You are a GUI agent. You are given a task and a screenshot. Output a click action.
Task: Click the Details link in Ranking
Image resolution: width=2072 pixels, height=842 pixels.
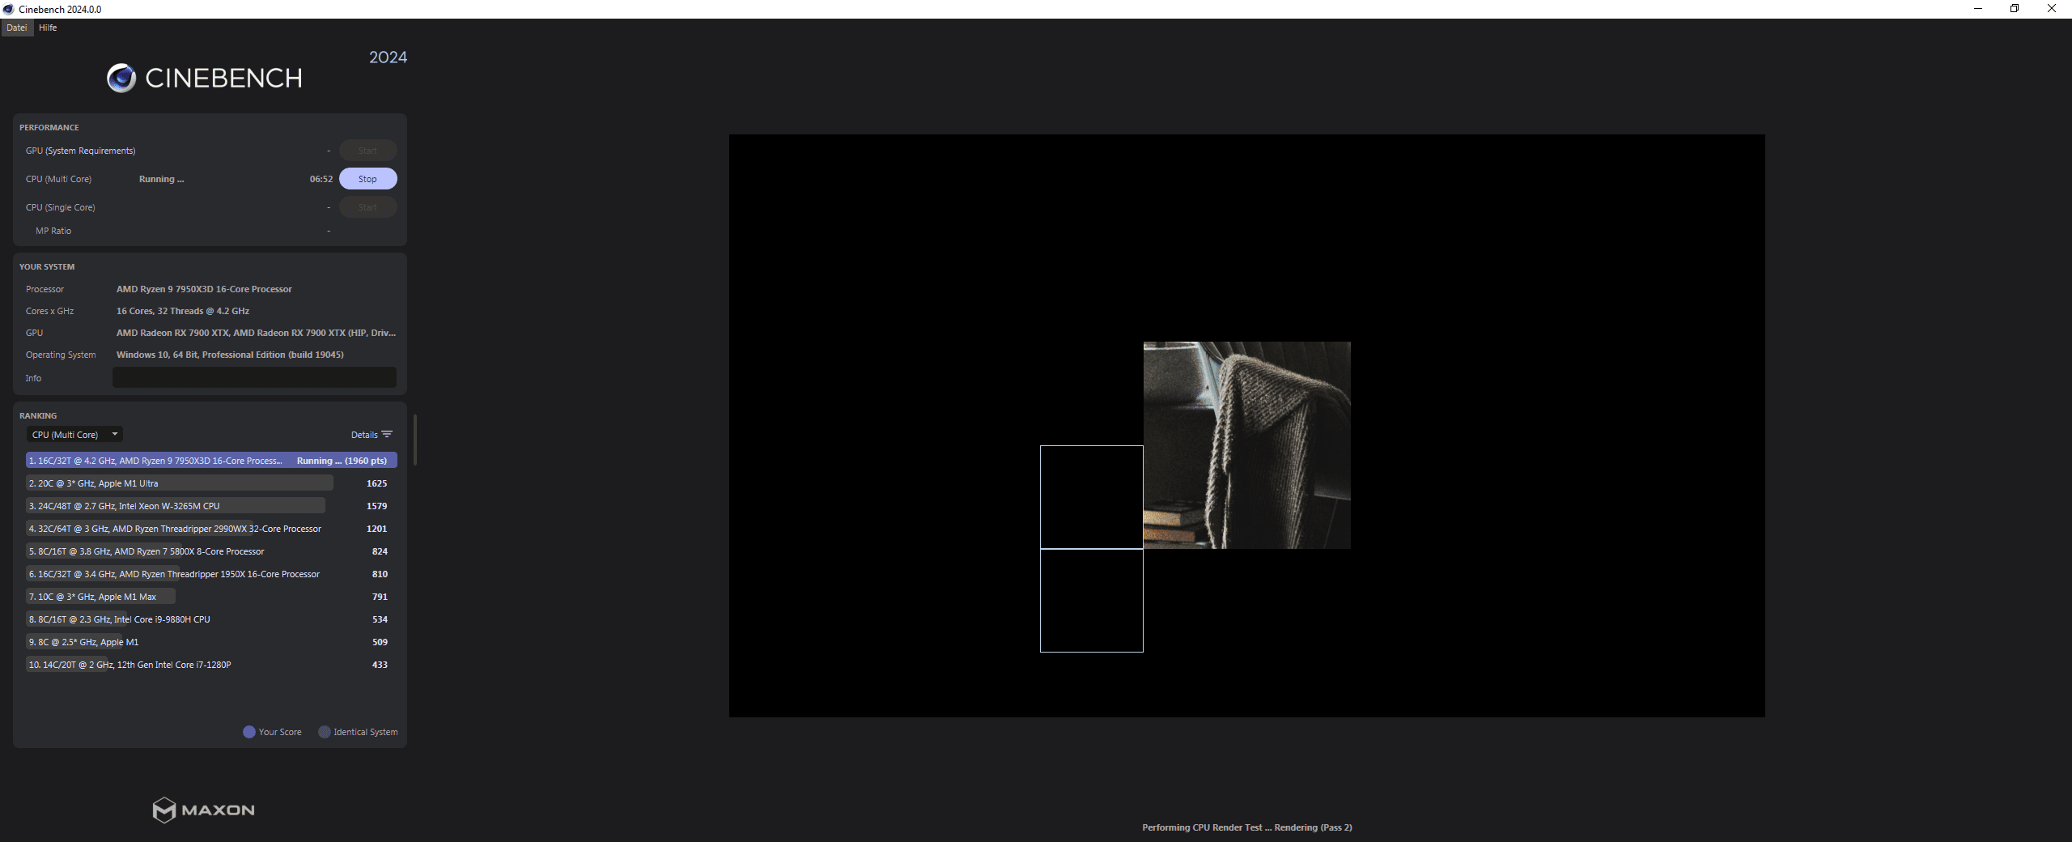point(364,435)
